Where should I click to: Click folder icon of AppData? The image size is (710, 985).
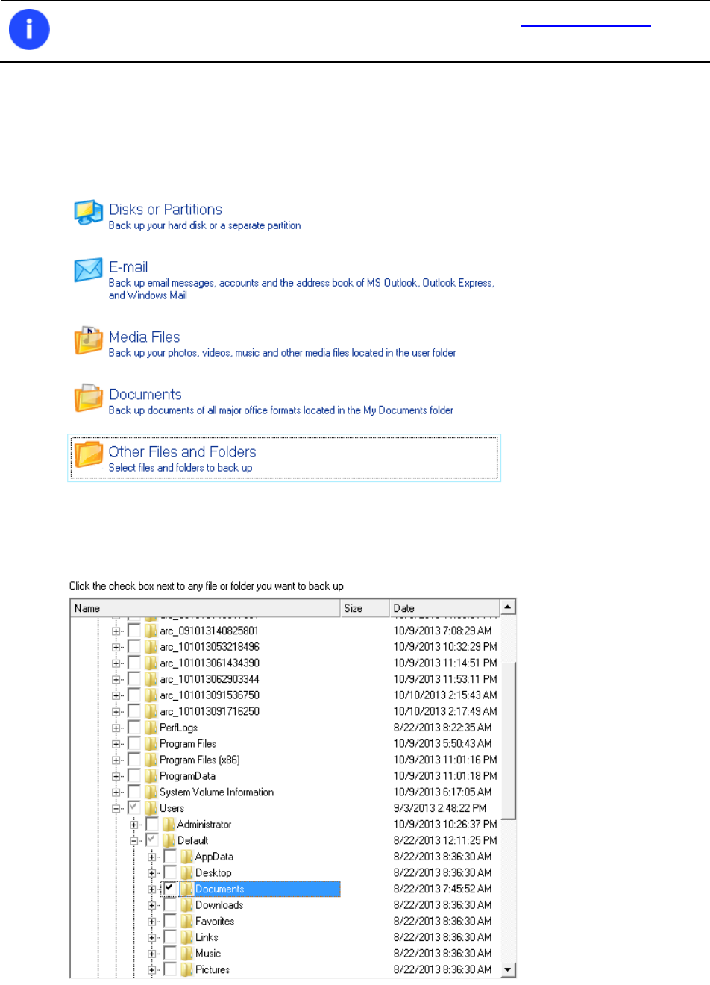point(186,857)
